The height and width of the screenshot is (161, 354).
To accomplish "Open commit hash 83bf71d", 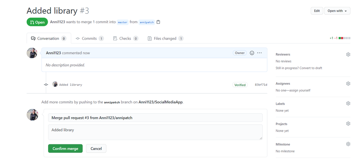I will (x=261, y=85).
